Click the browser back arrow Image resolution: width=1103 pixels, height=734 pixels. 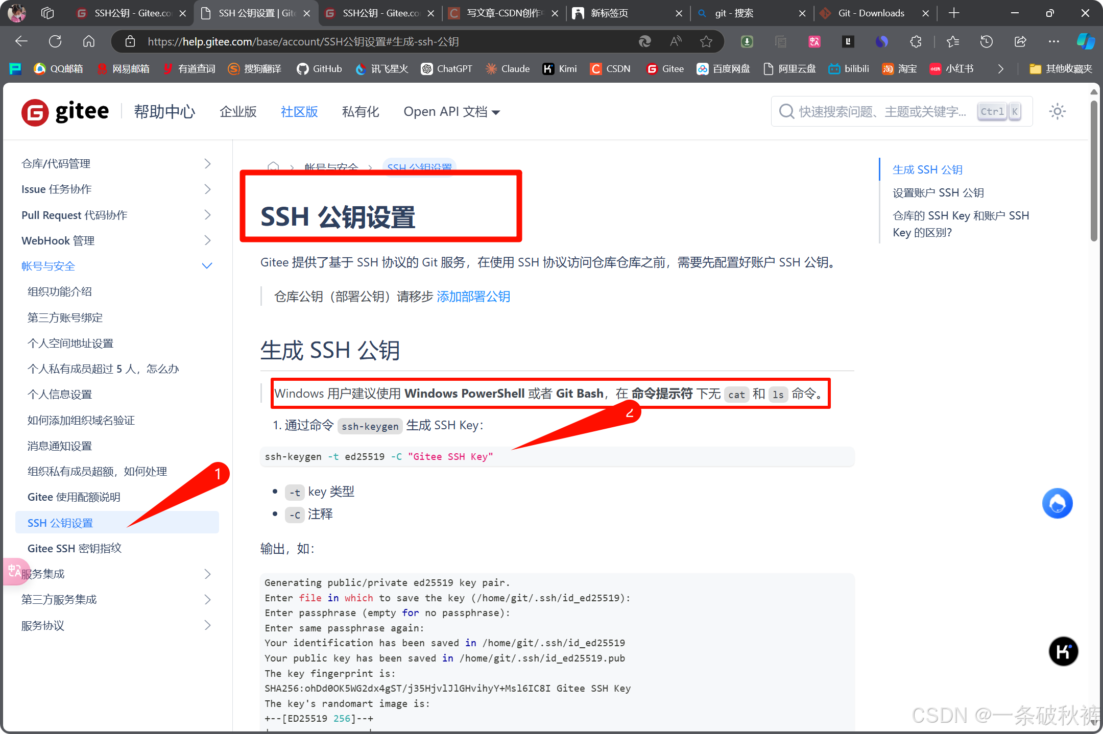[21, 41]
